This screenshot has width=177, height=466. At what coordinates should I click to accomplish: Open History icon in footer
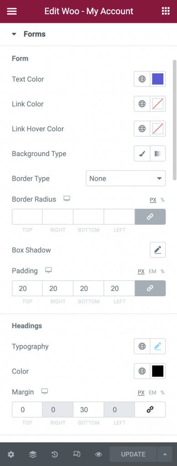pos(55,454)
